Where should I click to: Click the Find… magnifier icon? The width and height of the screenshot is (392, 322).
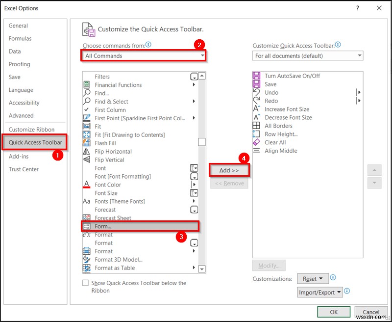tap(87, 93)
